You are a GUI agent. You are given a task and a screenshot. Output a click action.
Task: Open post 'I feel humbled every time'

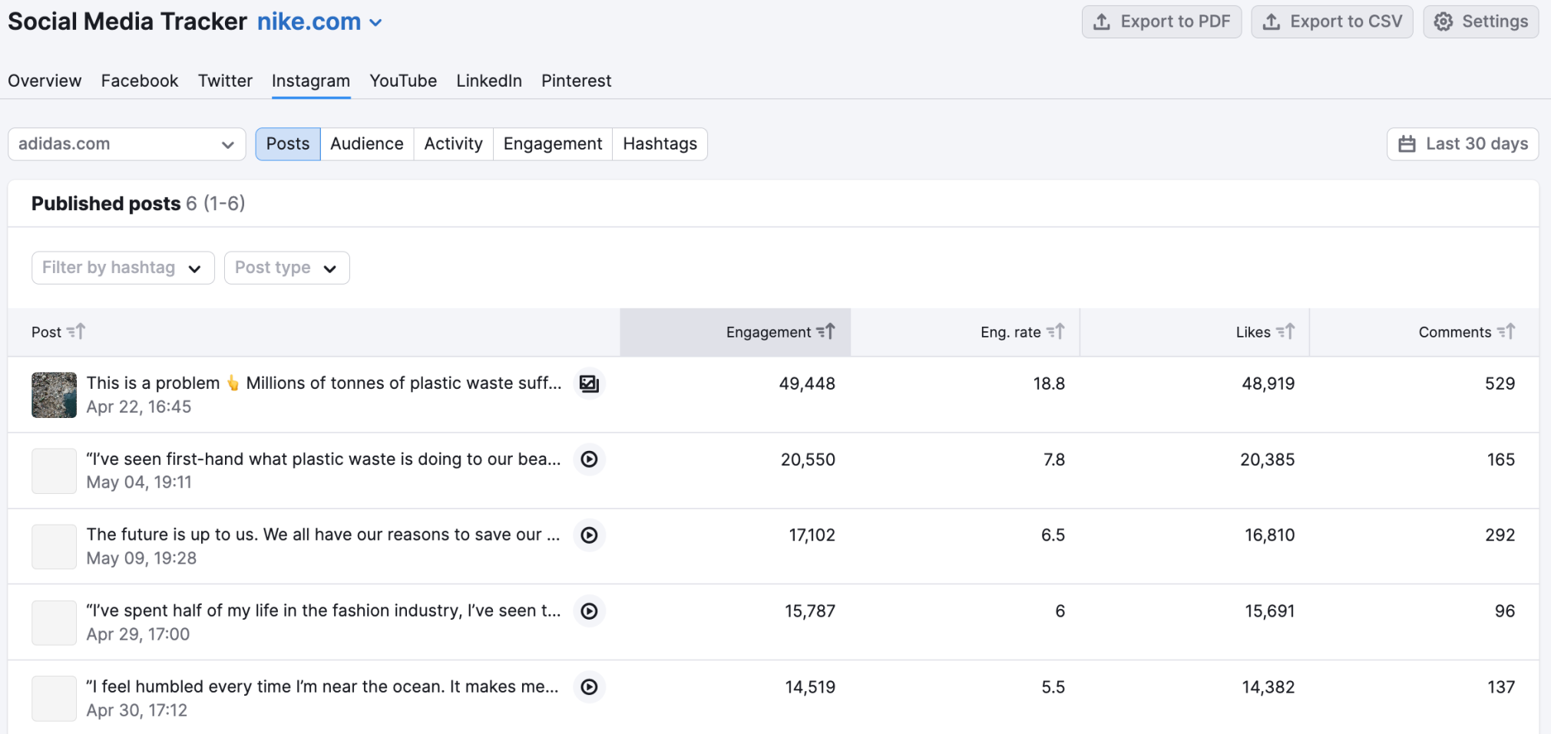[x=322, y=687]
